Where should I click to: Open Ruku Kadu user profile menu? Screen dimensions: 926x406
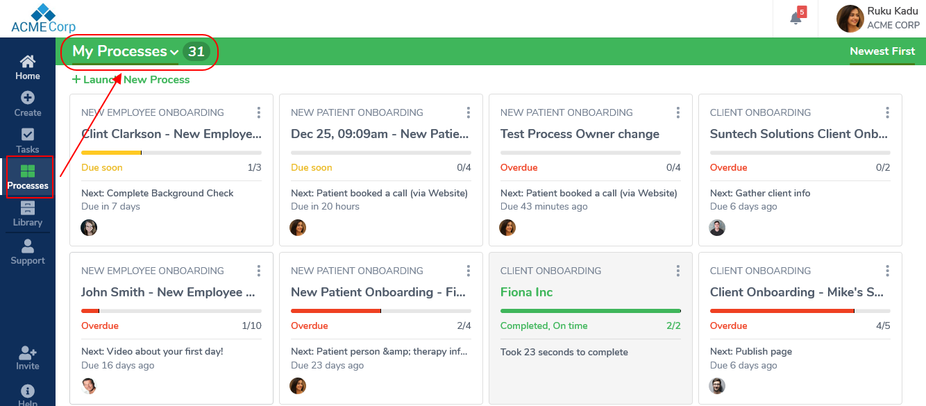[878, 19]
